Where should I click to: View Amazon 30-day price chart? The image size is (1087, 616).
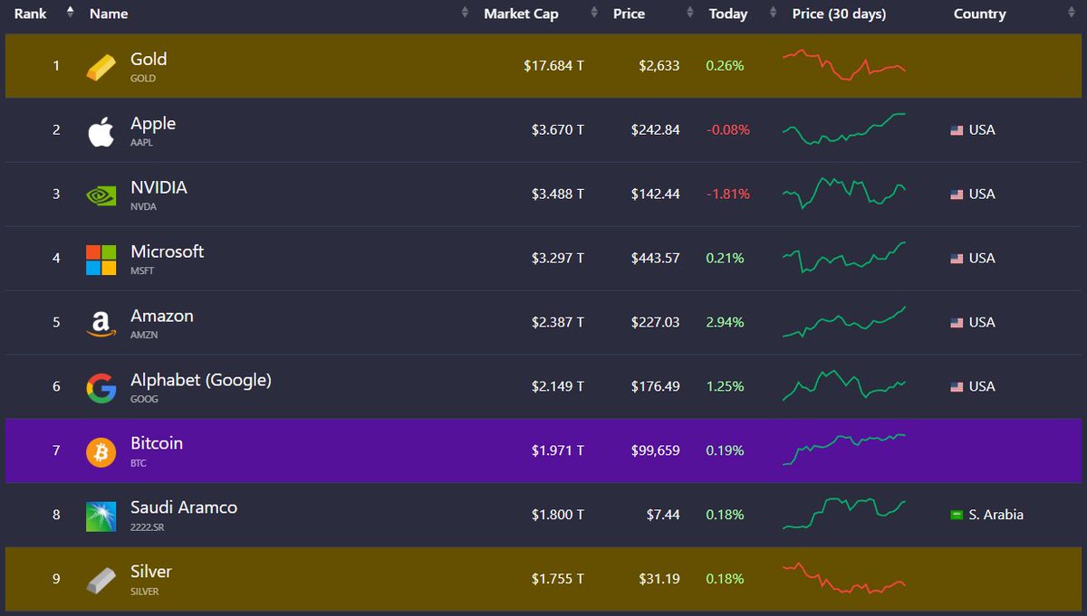[844, 322]
